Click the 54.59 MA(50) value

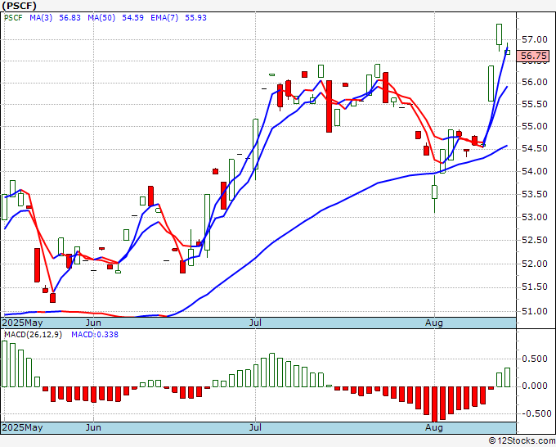coord(132,18)
